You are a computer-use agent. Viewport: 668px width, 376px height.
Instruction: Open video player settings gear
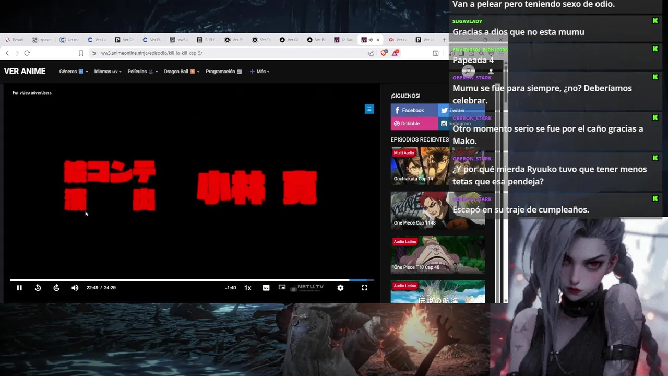340,288
